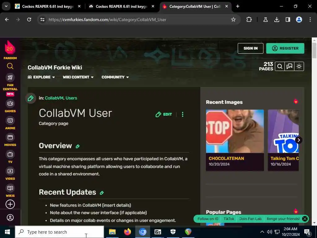The image size is (317, 238).
Task: Open CHOCOLATEMAN image thumbnail
Action: [x=235, y=131]
